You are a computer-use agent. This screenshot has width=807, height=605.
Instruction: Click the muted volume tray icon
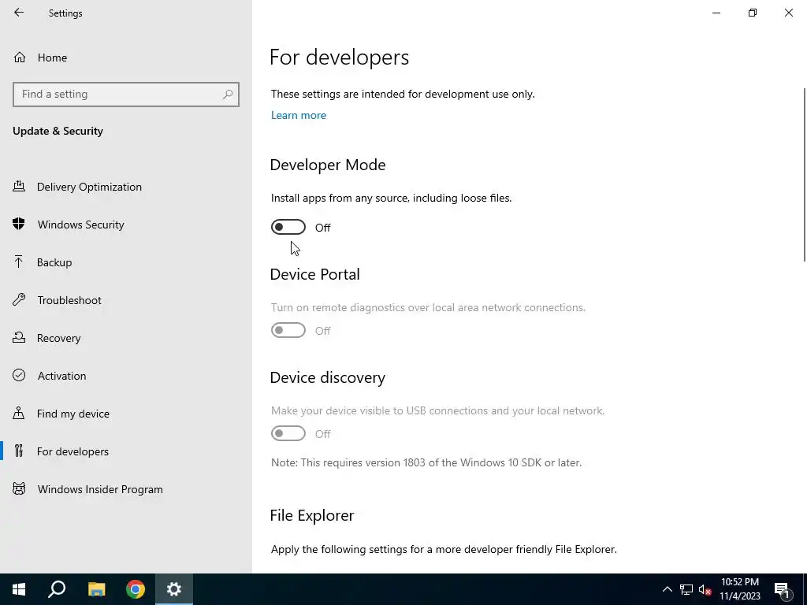click(x=705, y=589)
